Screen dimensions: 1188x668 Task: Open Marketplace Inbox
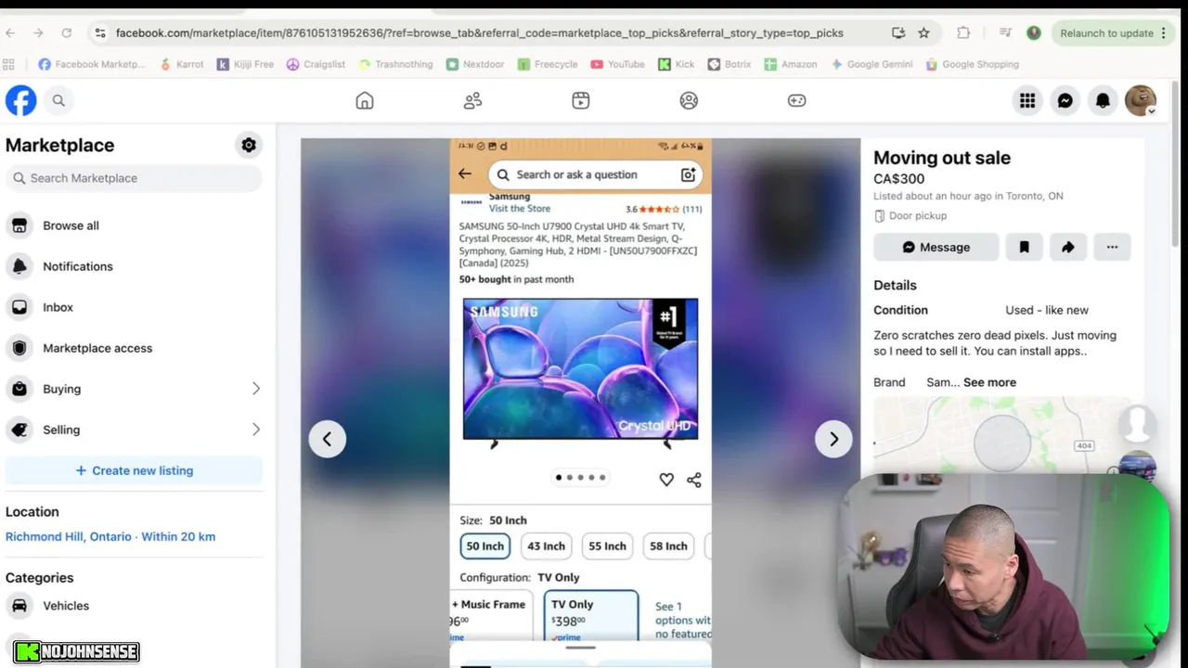tap(135, 307)
